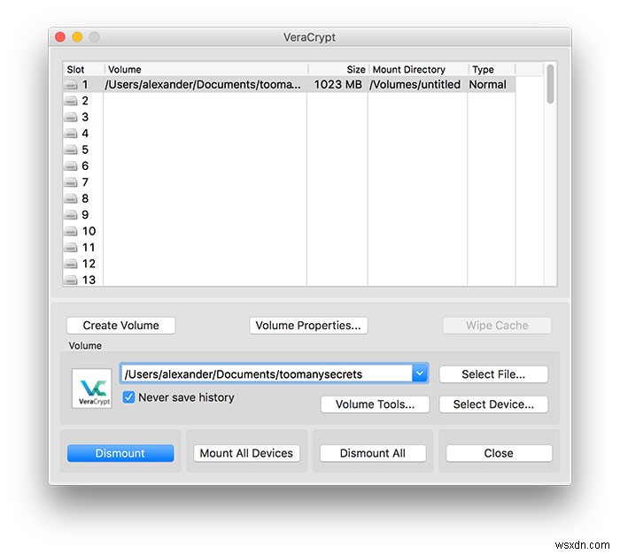Select the mounted volume path in slot 1
The image size is (620, 554).
(203, 85)
